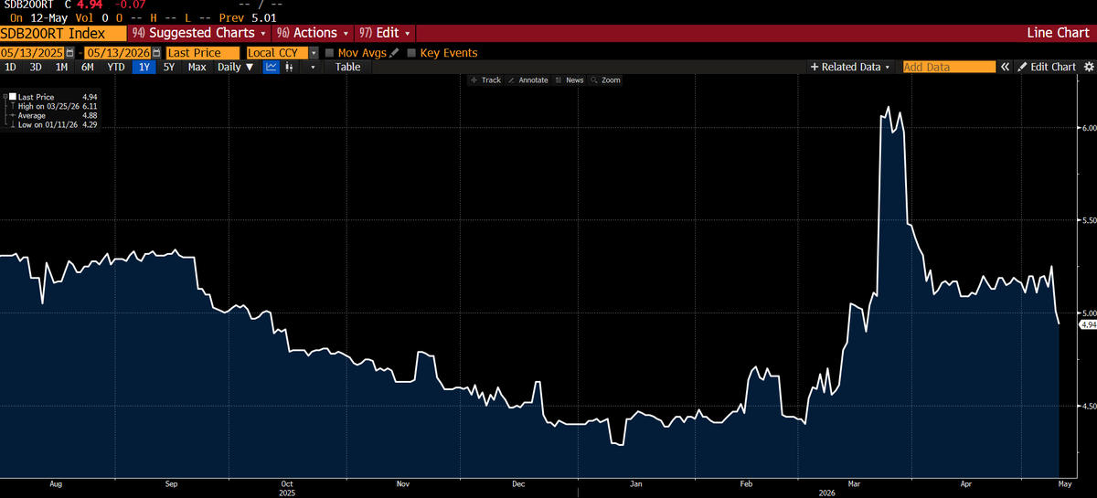
Task: Click the Add Data input box
Action: click(949, 67)
